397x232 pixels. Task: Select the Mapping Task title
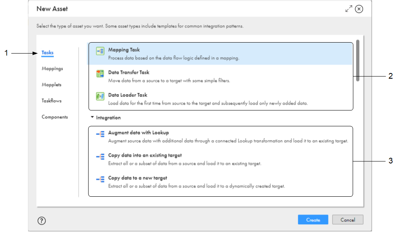[x=124, y=50]
